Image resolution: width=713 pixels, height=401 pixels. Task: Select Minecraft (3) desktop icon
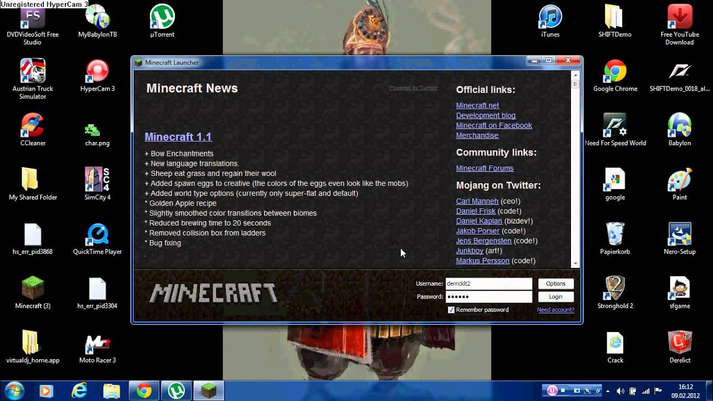point(32,293)
